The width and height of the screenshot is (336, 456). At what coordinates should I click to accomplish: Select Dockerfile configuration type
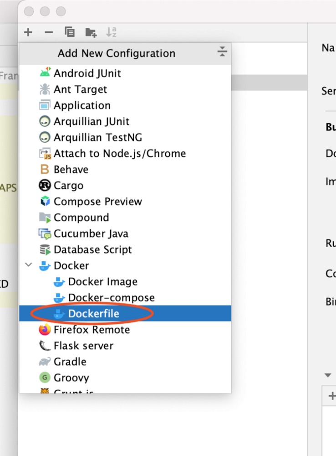pos(93,314)
